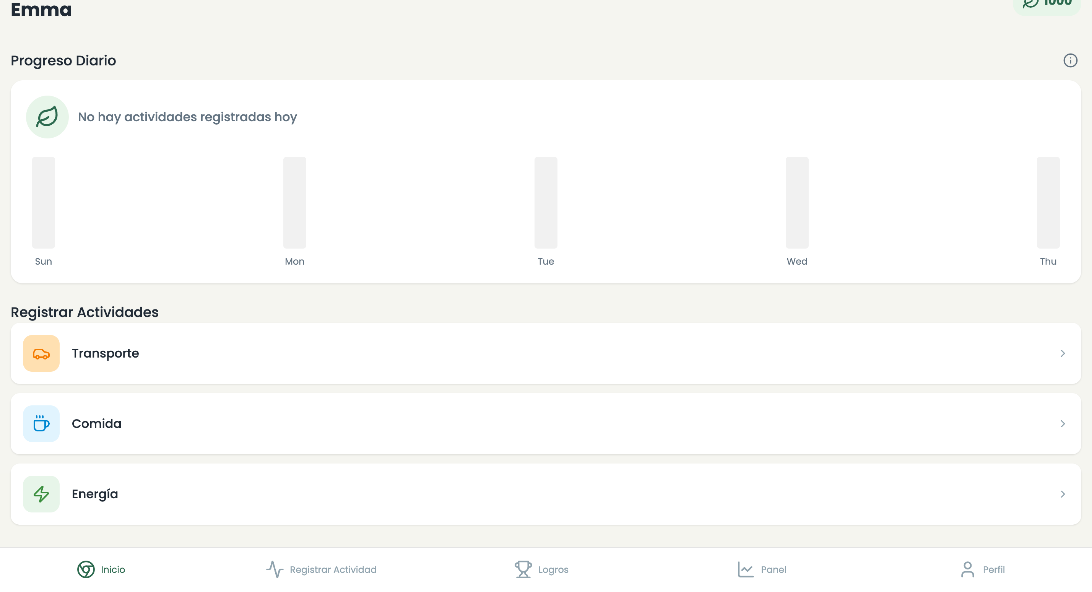Click the chart Panel icon
Screen dimensions: 1092x592
[x=745, y=569]
